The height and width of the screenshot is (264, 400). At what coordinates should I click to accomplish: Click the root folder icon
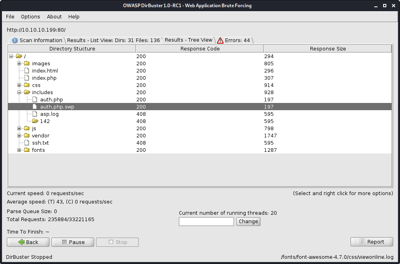click(x=19, y=56)
